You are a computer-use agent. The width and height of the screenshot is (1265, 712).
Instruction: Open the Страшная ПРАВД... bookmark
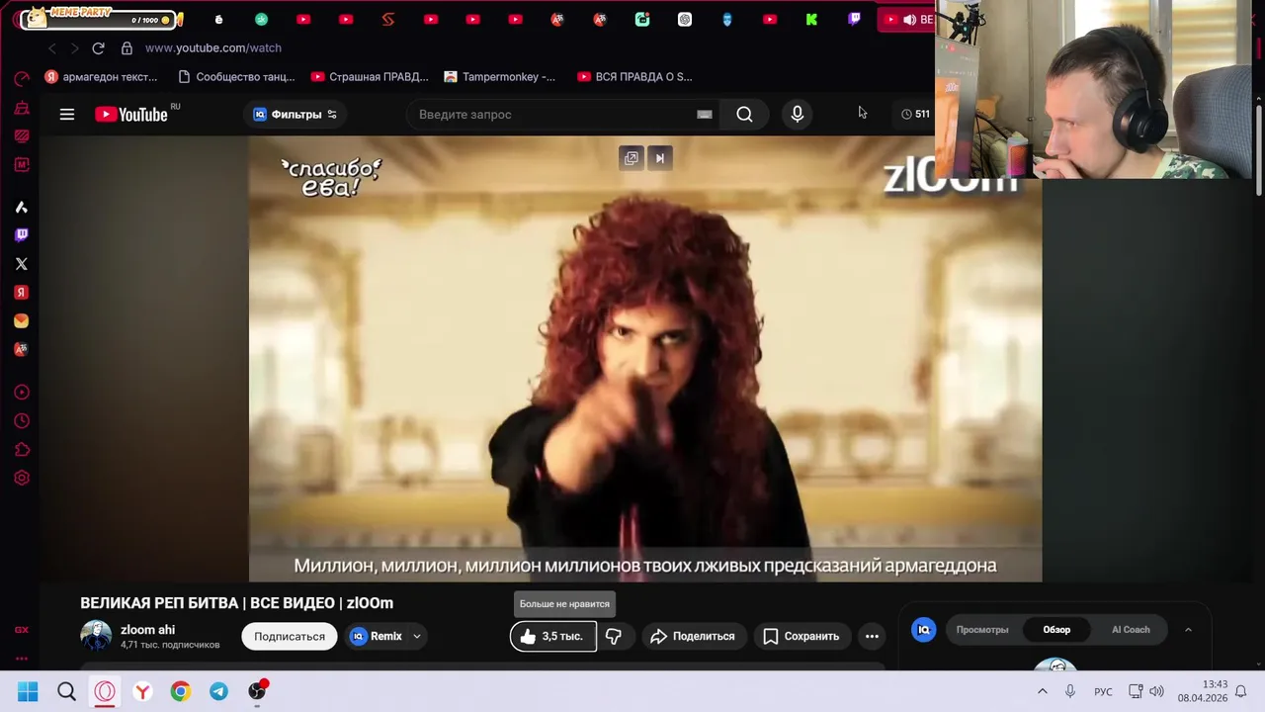[370, 76]
